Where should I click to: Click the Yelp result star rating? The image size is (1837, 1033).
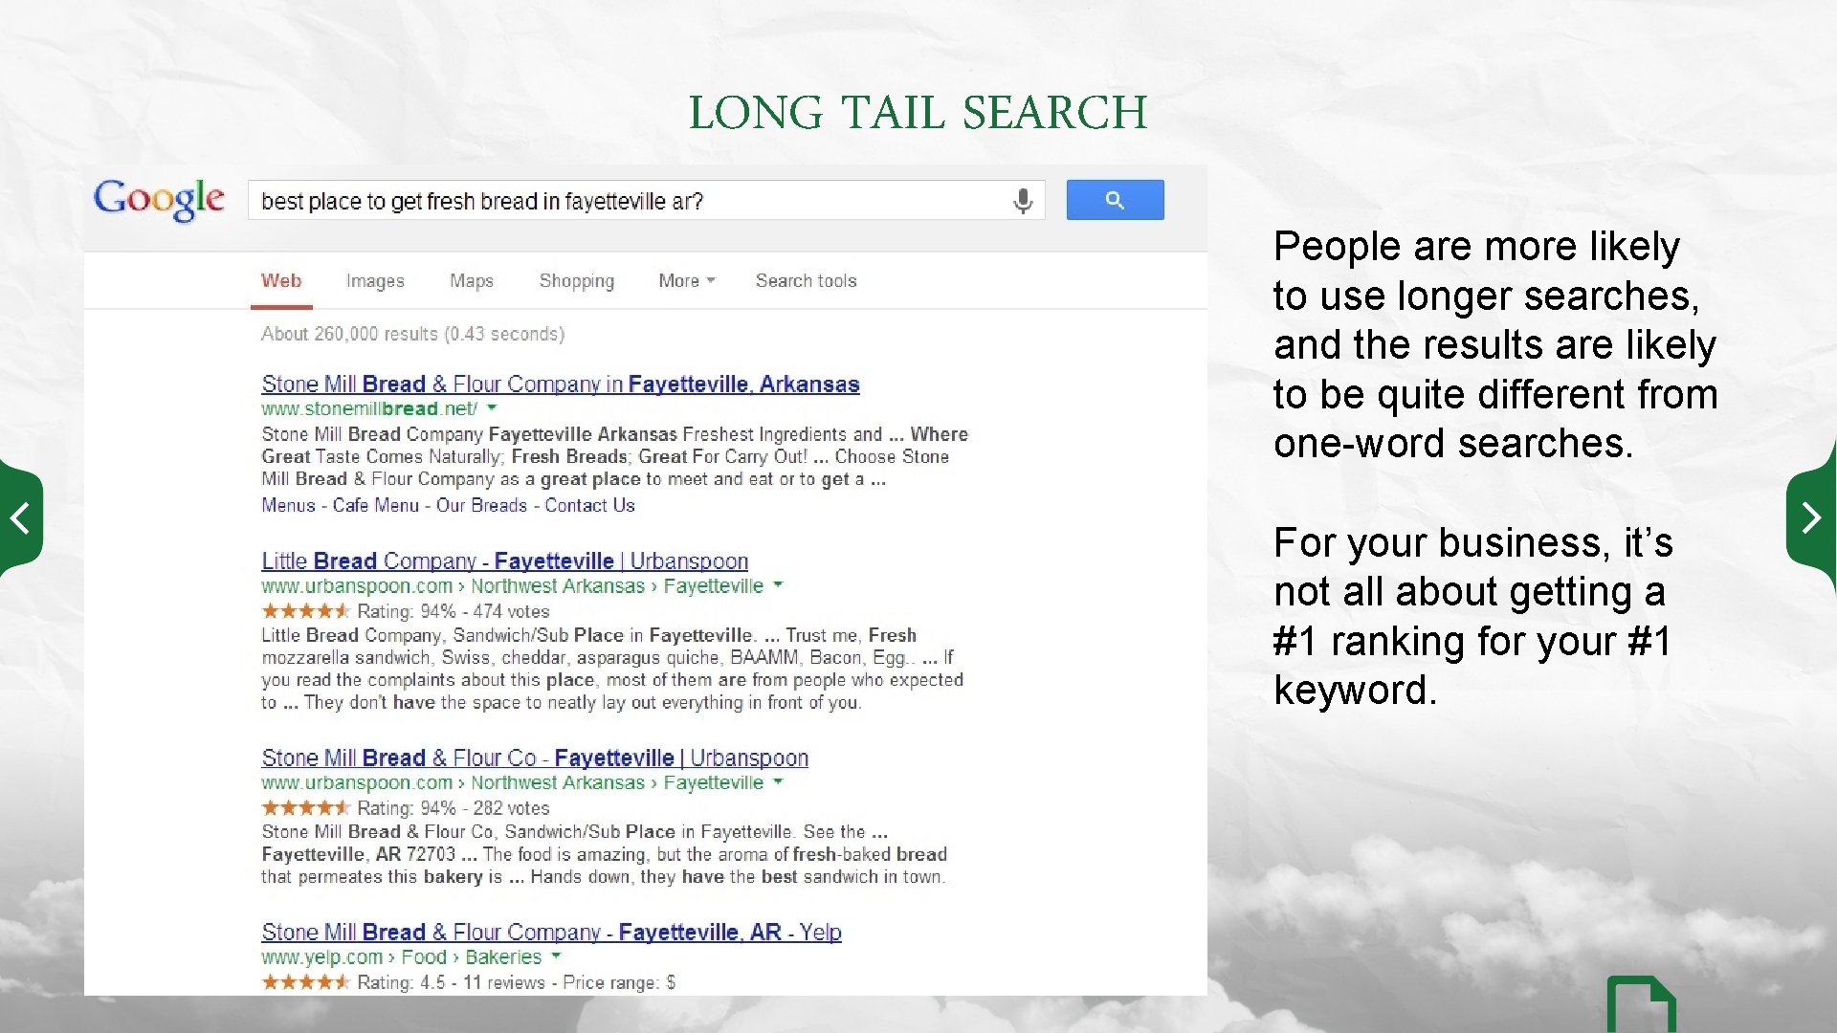305,982
